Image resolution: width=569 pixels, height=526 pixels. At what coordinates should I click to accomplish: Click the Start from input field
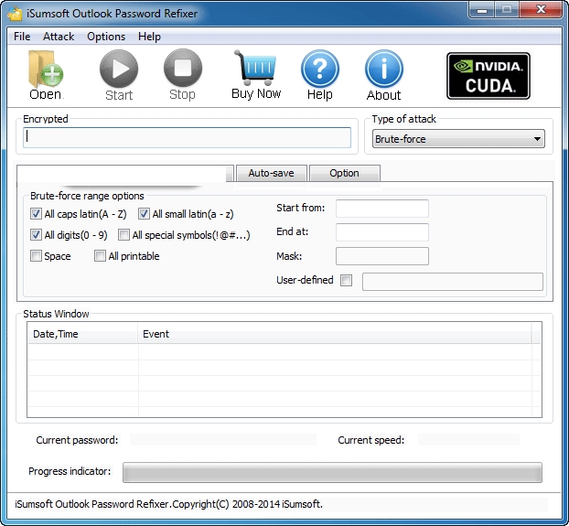pos(382,209)
